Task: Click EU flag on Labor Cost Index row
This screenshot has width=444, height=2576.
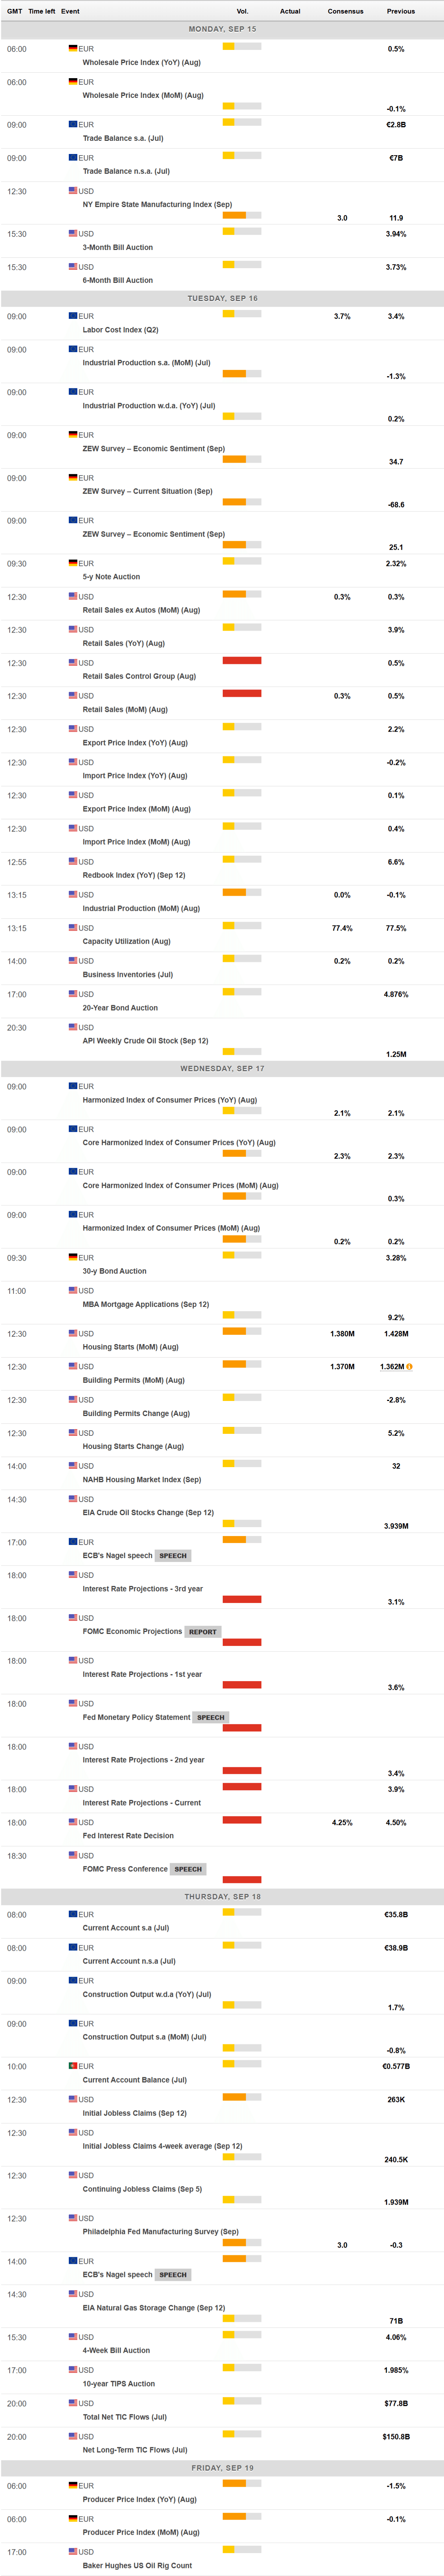Action: click(73, 316)
